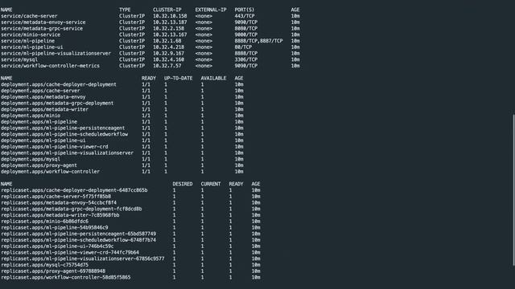
Task: Click the 3306/TCP port value
Action: click(x=246, y=59)
